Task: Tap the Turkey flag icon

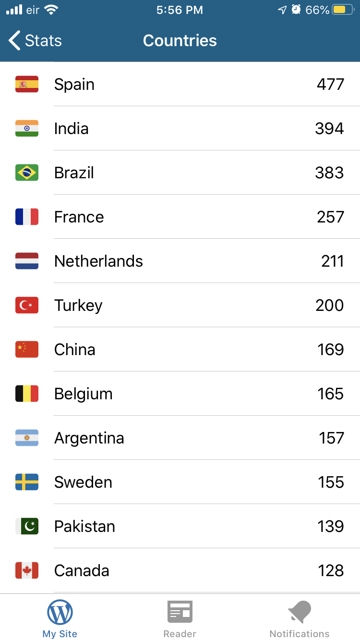Action: [x=27, y=305]
